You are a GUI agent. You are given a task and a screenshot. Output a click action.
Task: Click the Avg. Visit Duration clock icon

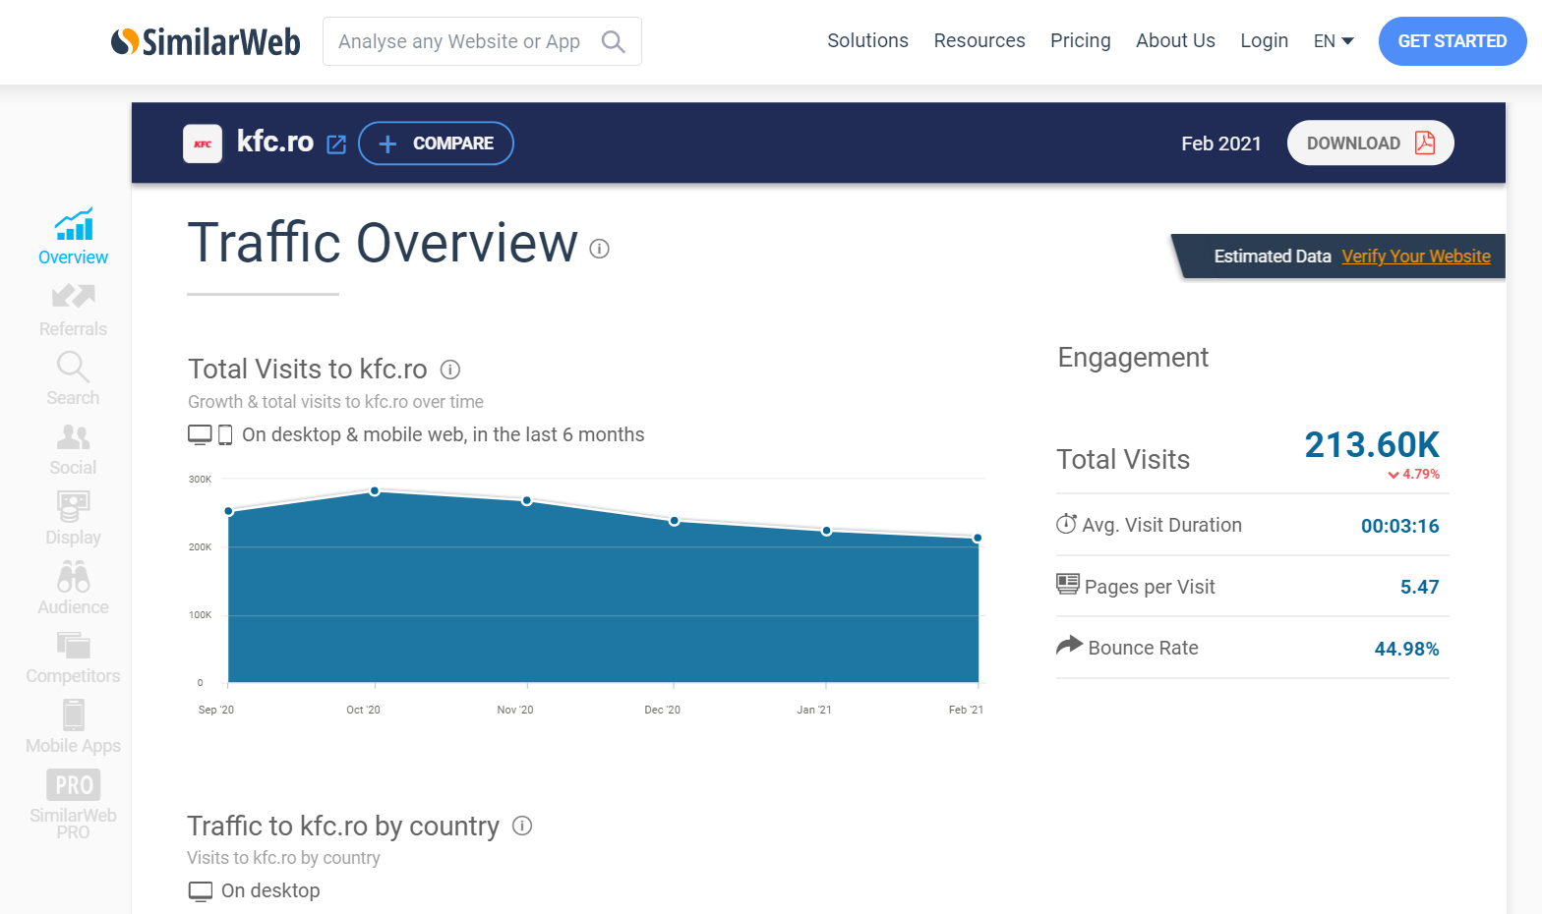coord(1066,524)
